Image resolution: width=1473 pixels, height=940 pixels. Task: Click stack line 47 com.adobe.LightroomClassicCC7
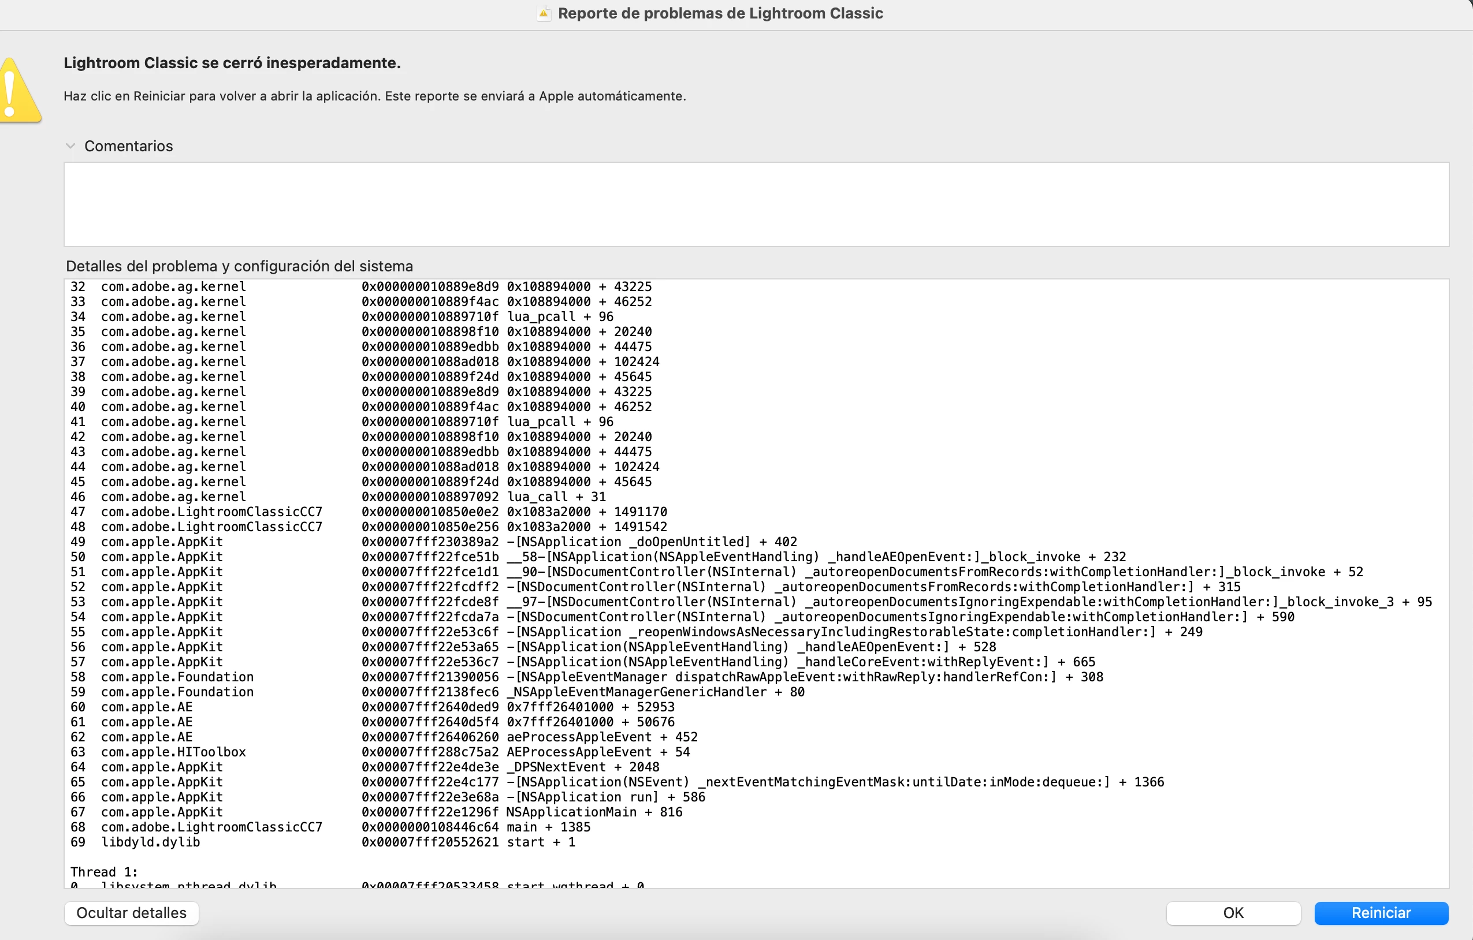pyautogui.click(x=211, y=512)
